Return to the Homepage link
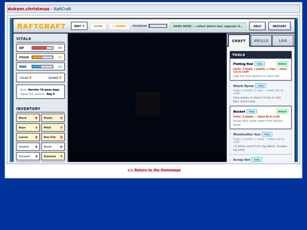This screenshot has height=230, width=307. pos(154,170)
